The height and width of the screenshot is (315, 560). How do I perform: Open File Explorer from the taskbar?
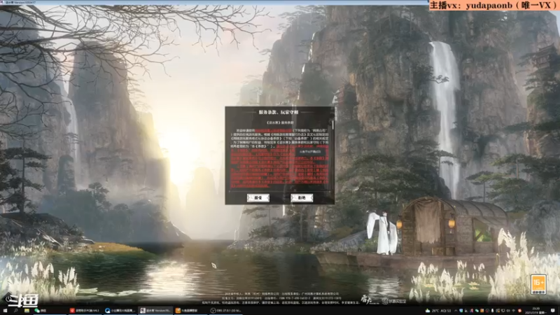point(27,311)
